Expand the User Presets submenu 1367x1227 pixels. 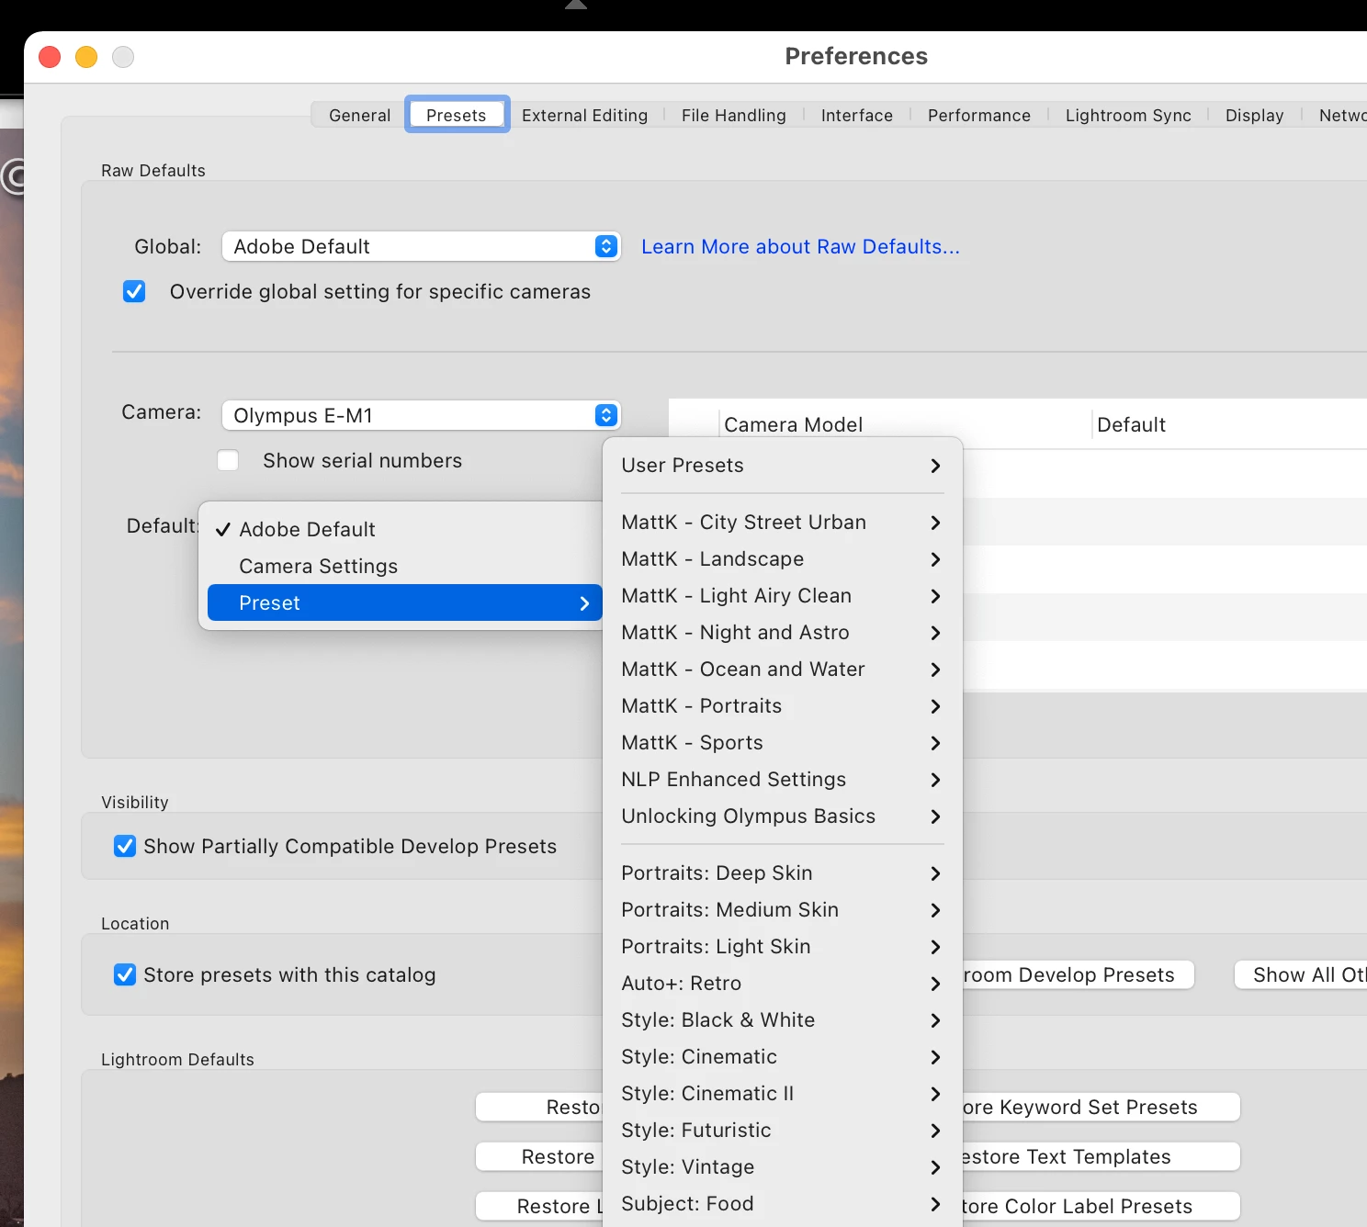click(x=782, y=465)
